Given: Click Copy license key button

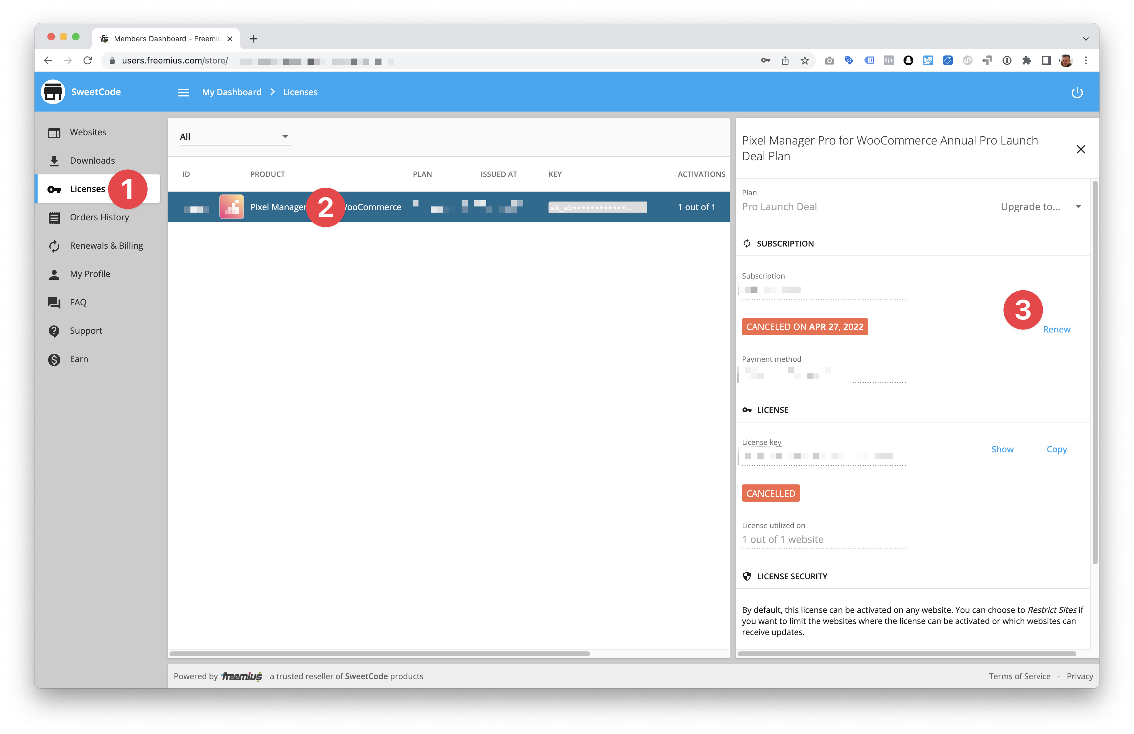Looking at the screenshot, I should [1058, 449].
